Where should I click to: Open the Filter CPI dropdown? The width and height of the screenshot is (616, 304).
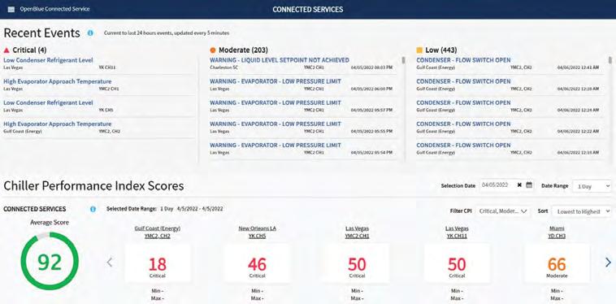click(x=503, y=211)
